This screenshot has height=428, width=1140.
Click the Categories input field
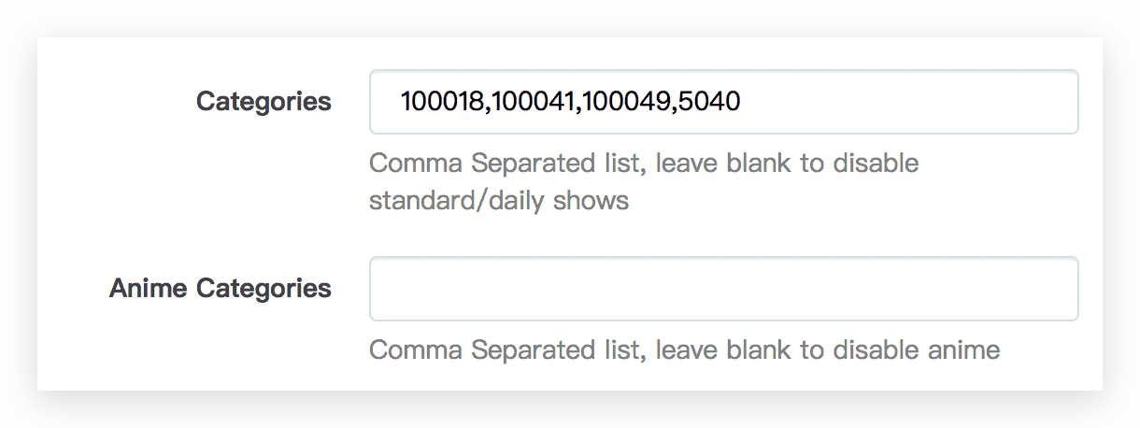point(724,102)
